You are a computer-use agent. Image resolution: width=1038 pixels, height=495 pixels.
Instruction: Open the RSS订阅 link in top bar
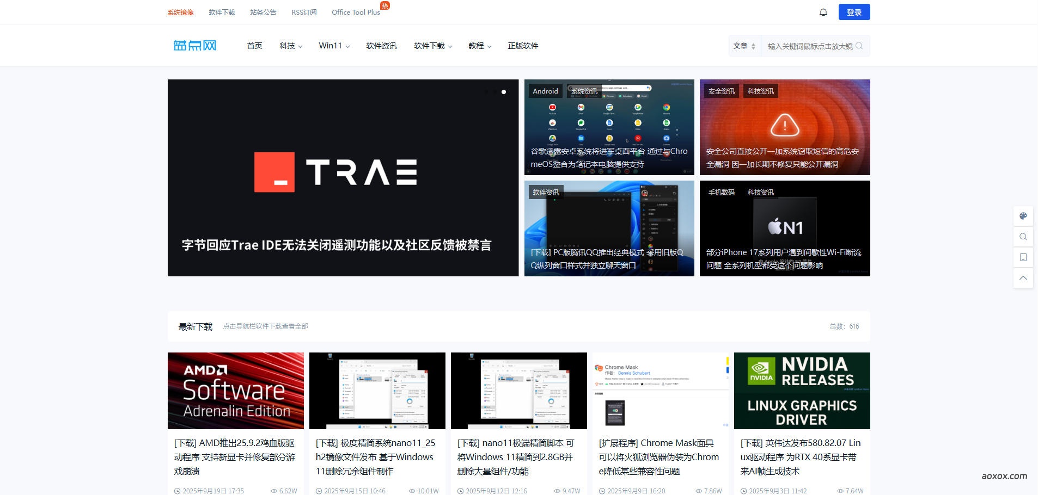[x=304, y=13]
